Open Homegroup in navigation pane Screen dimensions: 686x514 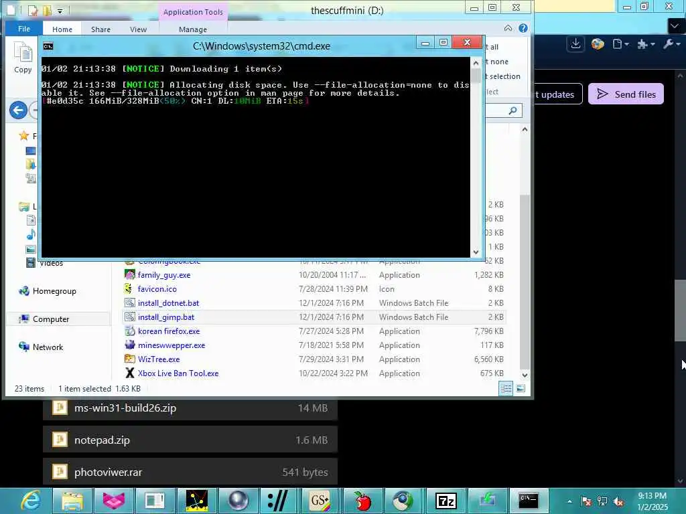coord(54,291)
